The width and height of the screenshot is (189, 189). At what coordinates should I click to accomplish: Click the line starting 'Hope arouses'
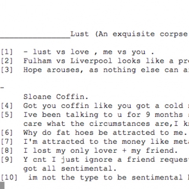coord(106,70)
